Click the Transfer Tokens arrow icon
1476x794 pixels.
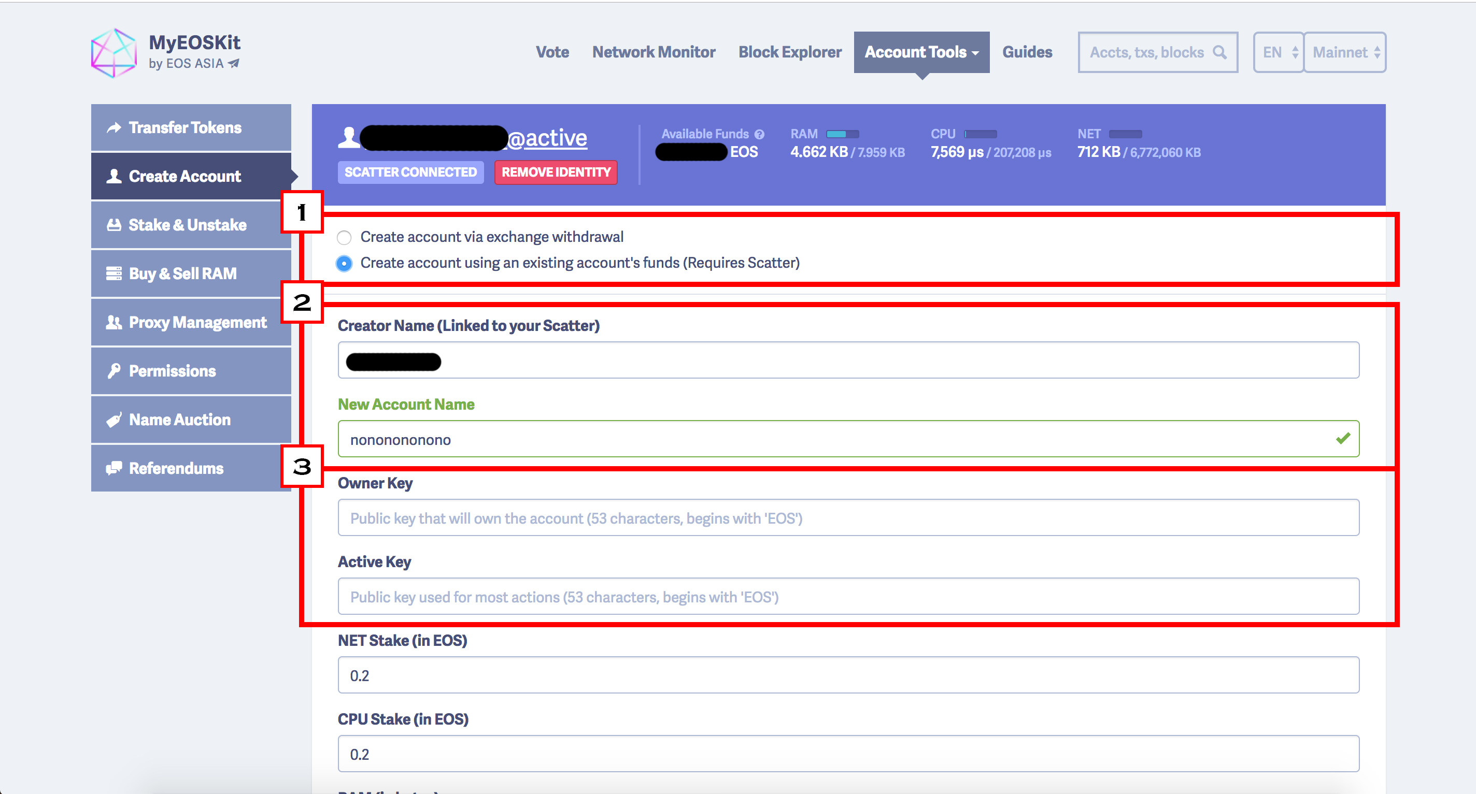coord(114,127)
